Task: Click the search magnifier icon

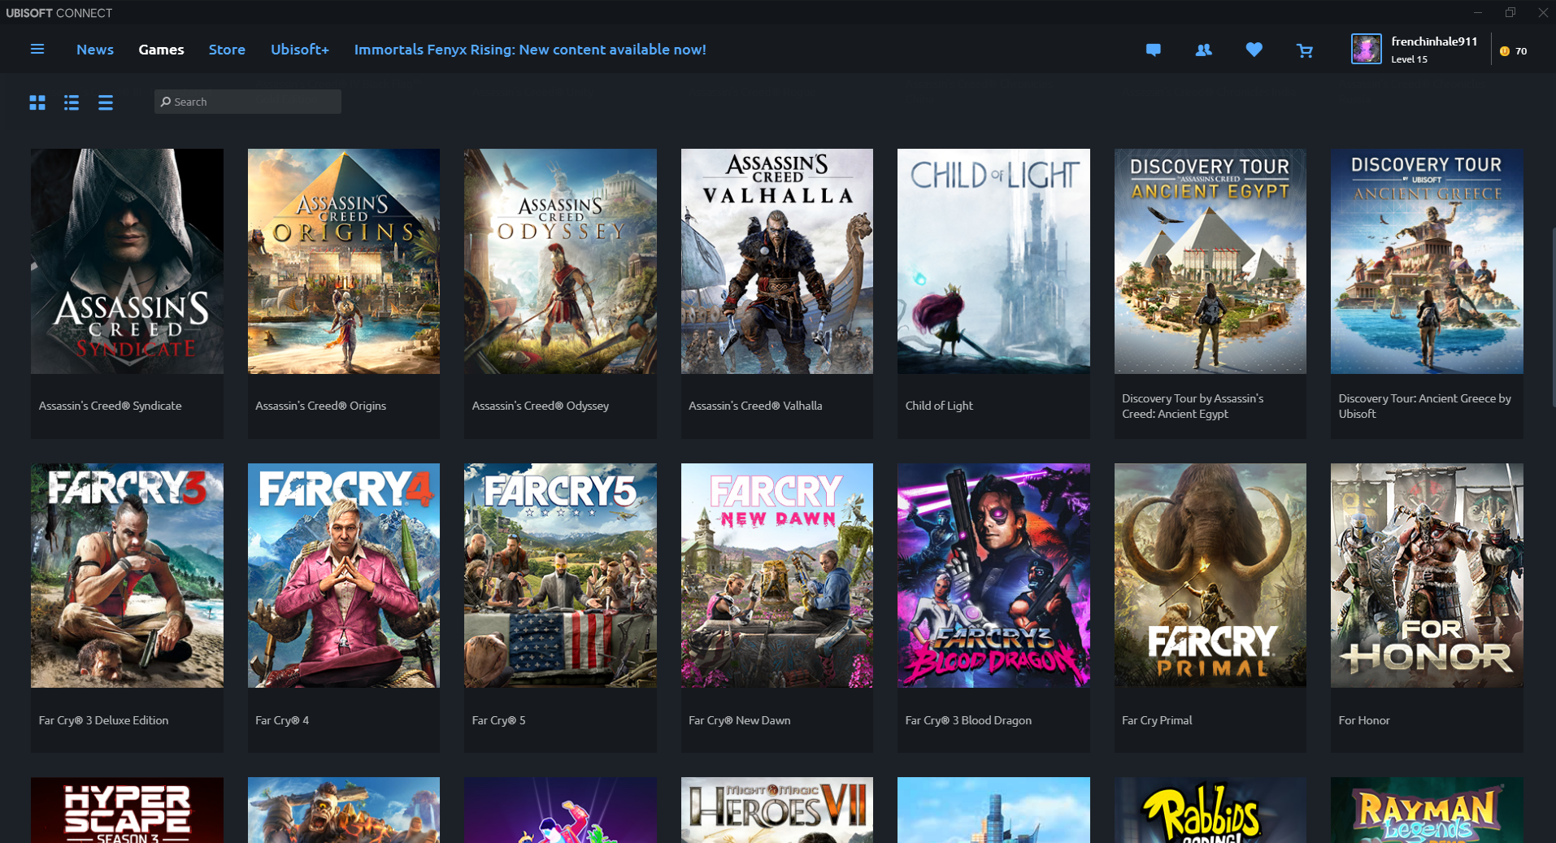Action: tap(166, 102)
